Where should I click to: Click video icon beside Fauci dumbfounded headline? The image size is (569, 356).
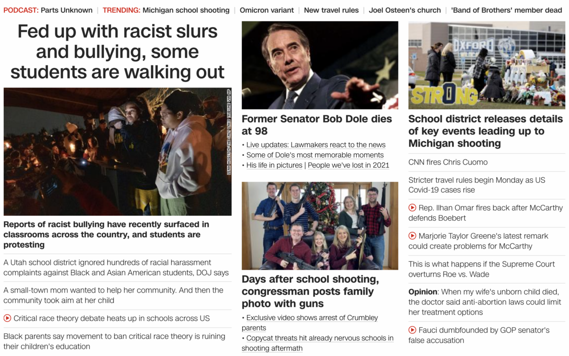[x=412, y=330]
